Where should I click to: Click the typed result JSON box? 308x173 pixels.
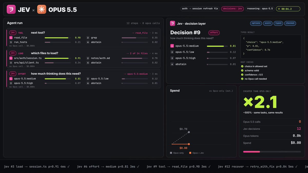pos(271,47)
